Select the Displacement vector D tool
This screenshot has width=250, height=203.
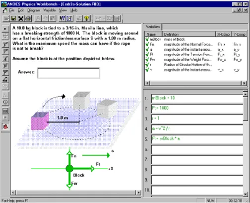pos(5,66)
